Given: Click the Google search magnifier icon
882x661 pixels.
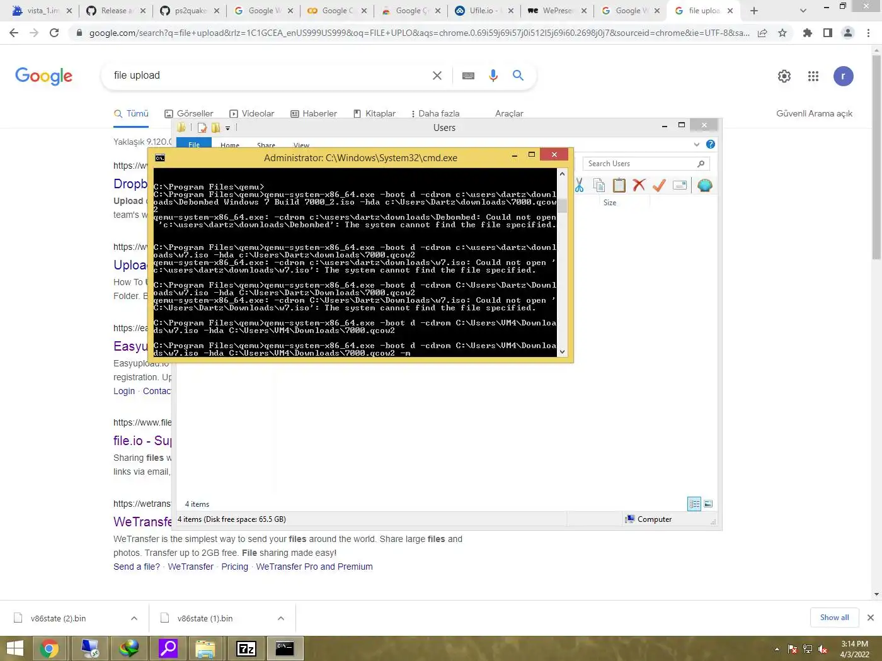Looking at the screenshot, I should coord(518,76).
